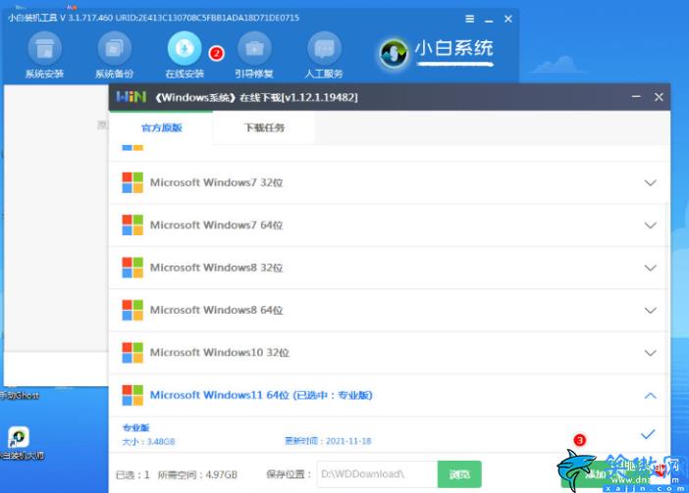Screen dimensions: 689x493
Task: Click the 小白系统 logo
Action: [437, 53]
